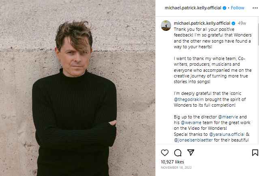Click verified badge next to caption username

pyautogui.click(x=233, y=24)
